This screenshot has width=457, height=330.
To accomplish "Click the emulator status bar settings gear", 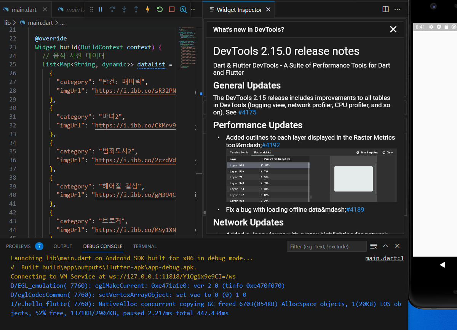I will [431, 27].
